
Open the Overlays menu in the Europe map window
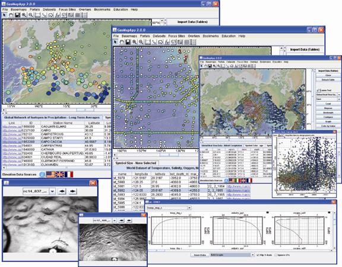[85, 9]
